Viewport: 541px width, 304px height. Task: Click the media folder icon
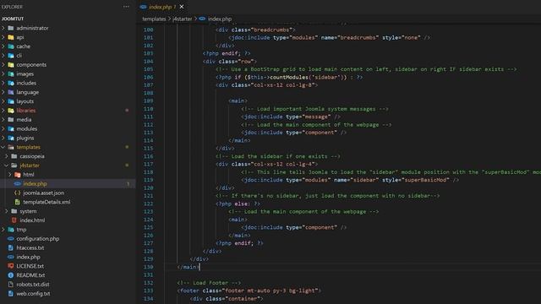pos(11,120)
